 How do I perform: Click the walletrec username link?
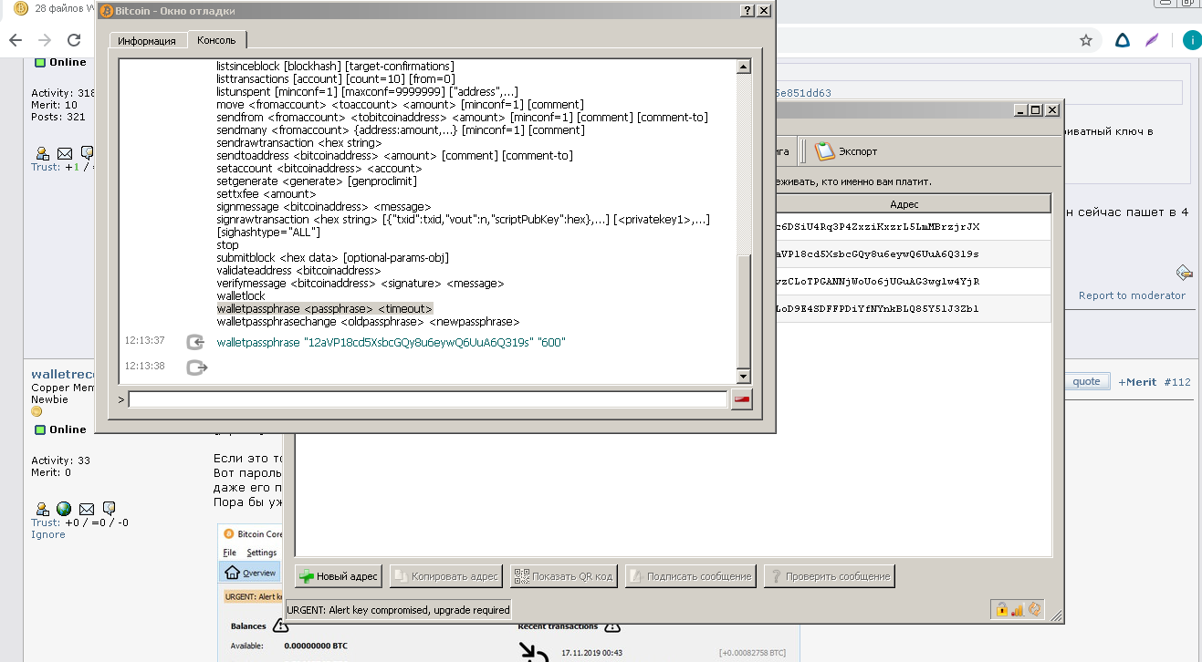tap(63, 374)
